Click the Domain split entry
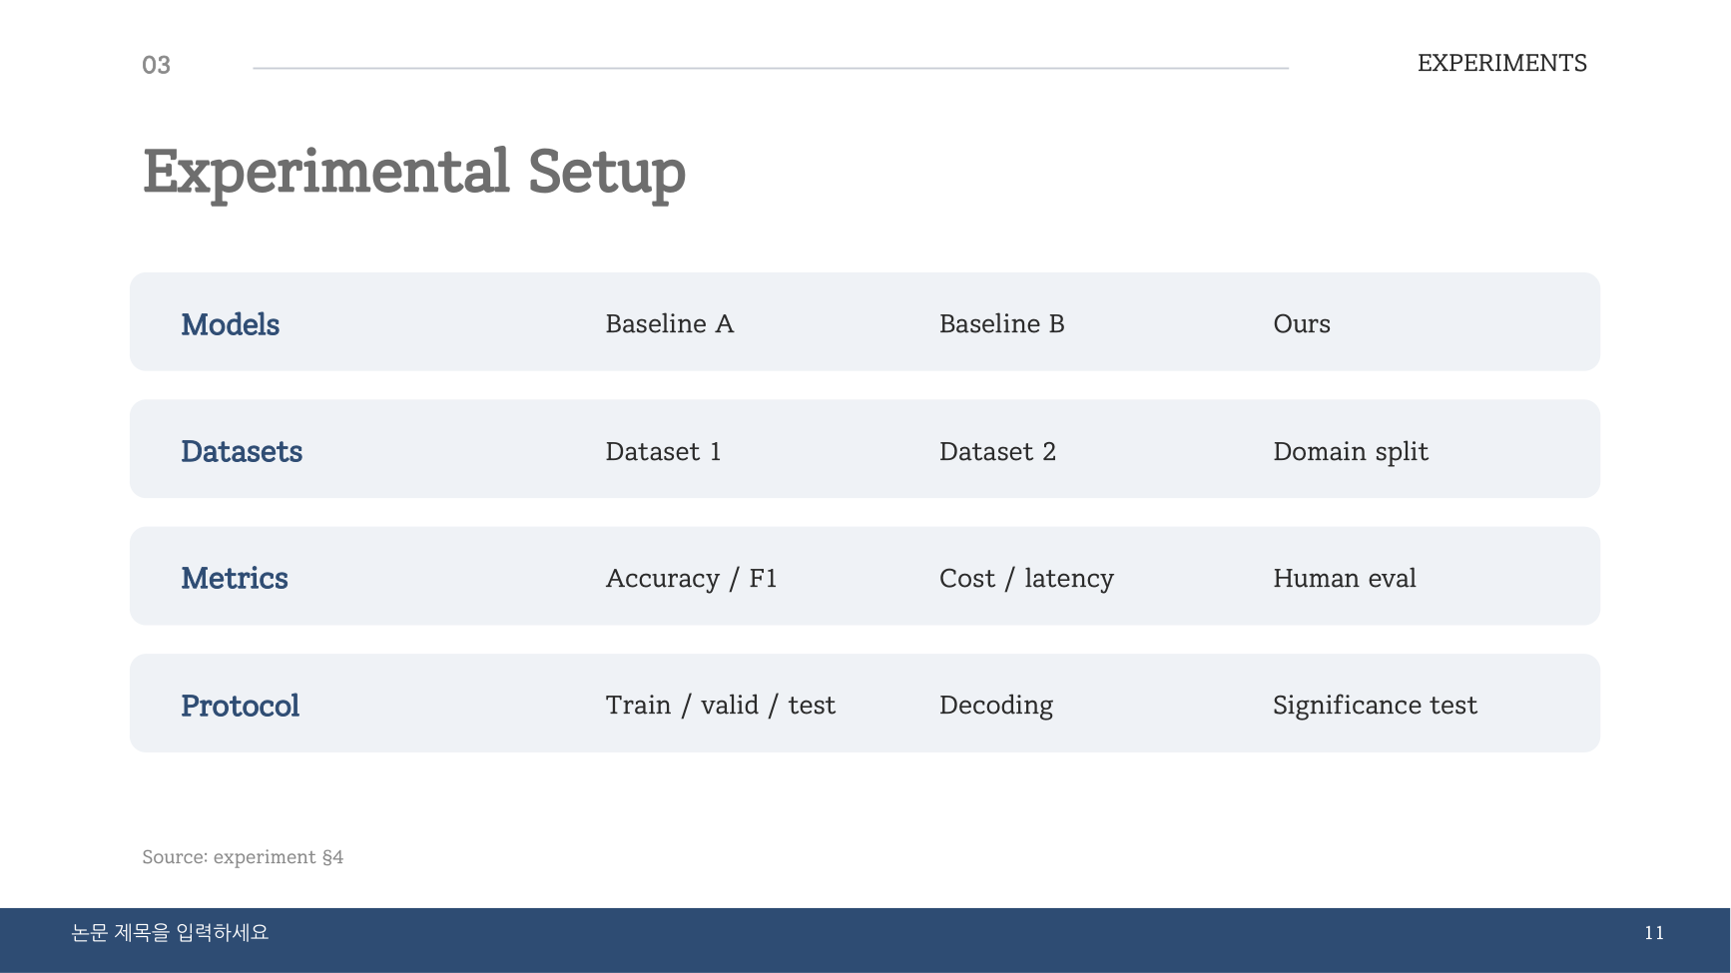Image resolution: width=1731 pixels, height=973 pixels. [1351, 452]
